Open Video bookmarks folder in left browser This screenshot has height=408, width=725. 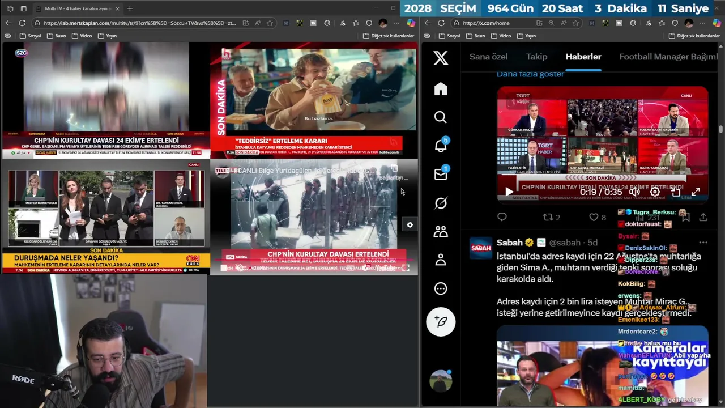(x=82, y=36)
